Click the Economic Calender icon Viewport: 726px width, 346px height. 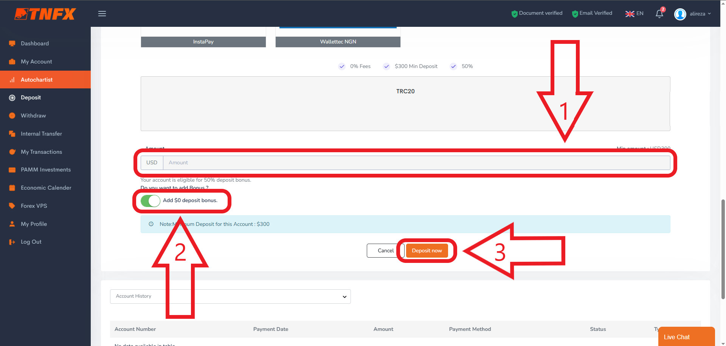pyautogui.click(x=12, y=188)
